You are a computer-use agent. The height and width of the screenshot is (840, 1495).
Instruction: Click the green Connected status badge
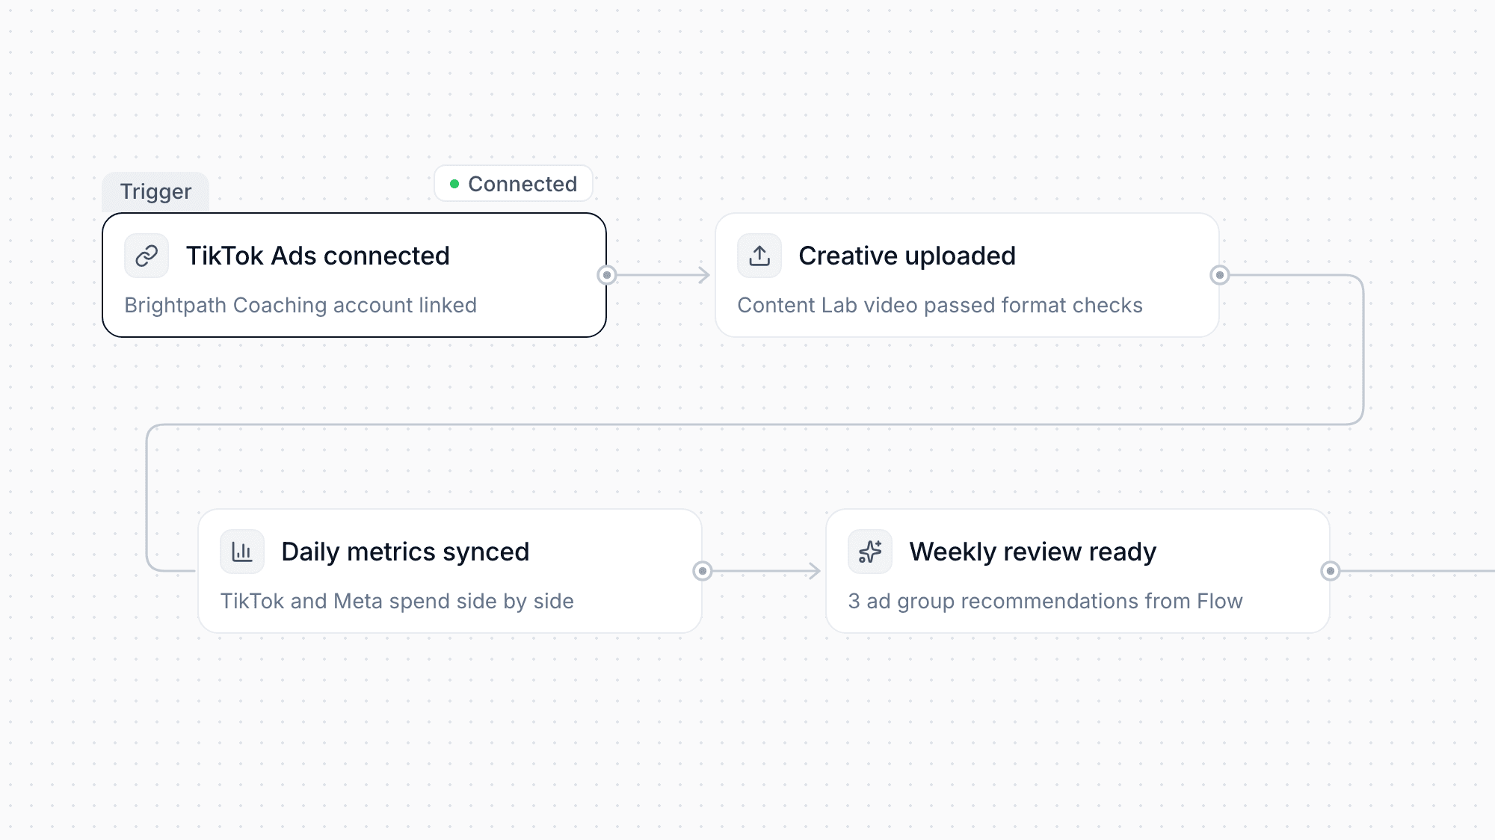click(x=514, y=184)
